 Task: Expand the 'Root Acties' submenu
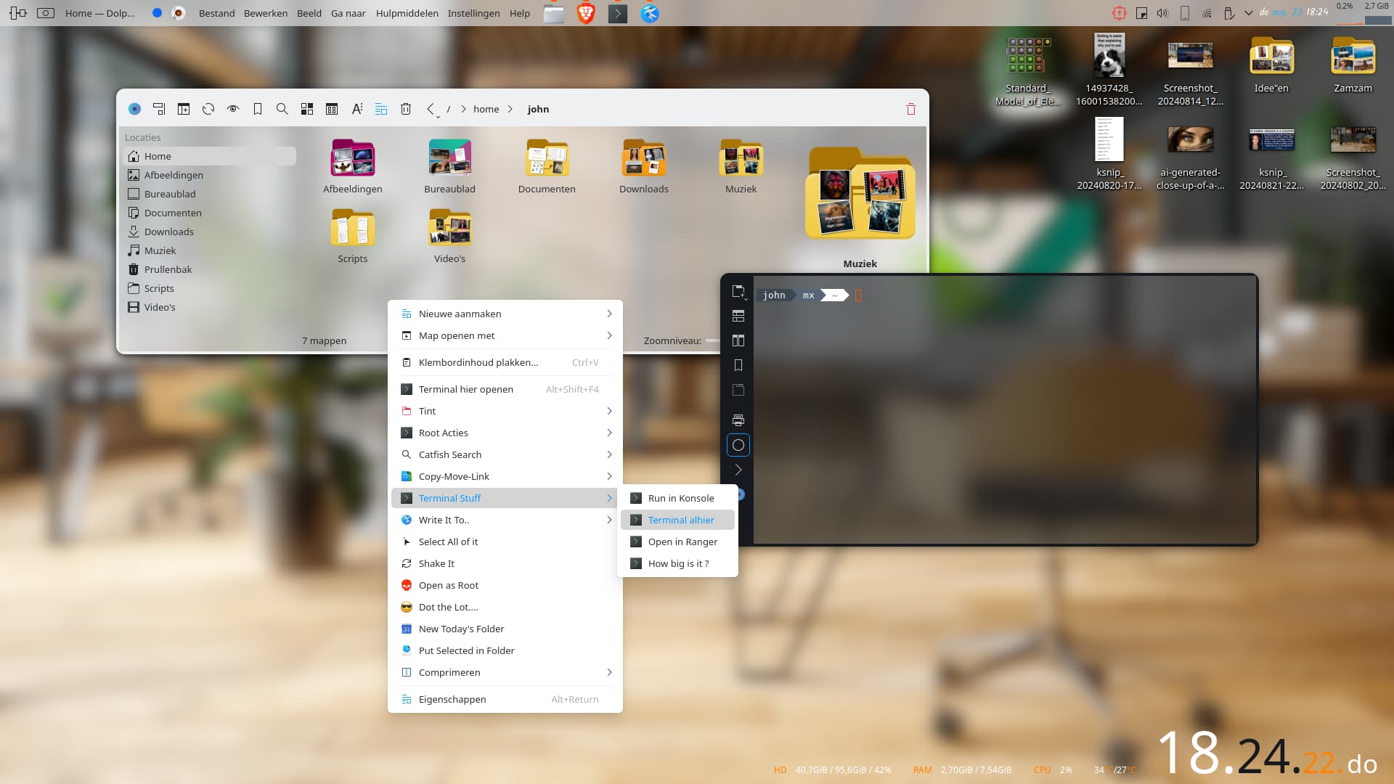(505, 433)
